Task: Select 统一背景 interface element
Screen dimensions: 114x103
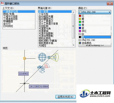Action: 55,12
